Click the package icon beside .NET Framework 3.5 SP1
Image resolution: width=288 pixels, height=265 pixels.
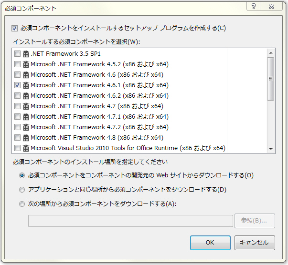tap(26, 54)
